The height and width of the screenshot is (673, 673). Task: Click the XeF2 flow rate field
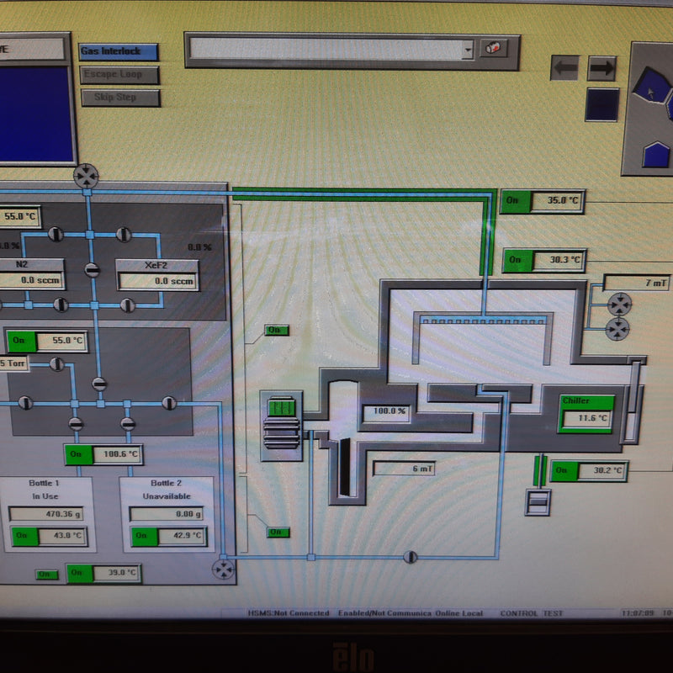point(157,281)
